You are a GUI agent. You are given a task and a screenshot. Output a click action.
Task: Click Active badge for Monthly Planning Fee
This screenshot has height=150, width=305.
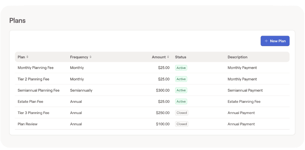[181, 68]
